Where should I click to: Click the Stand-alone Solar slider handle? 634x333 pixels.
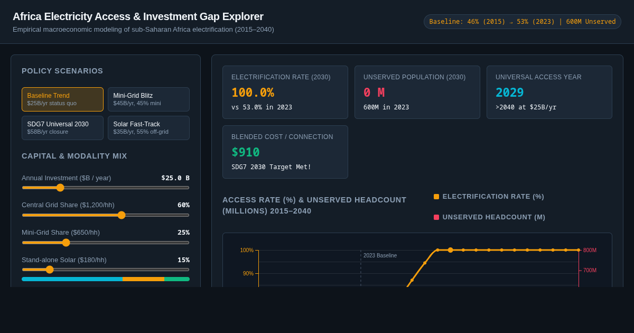tap(50, 270)
